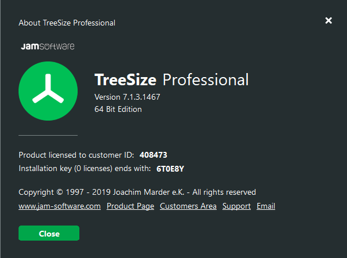The height and width of the screenshot is (258, 347).
Task: Click the Email link
Action: (266, 206)
